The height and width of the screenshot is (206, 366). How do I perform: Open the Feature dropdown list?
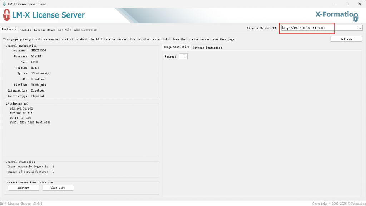tap(183, 57)
